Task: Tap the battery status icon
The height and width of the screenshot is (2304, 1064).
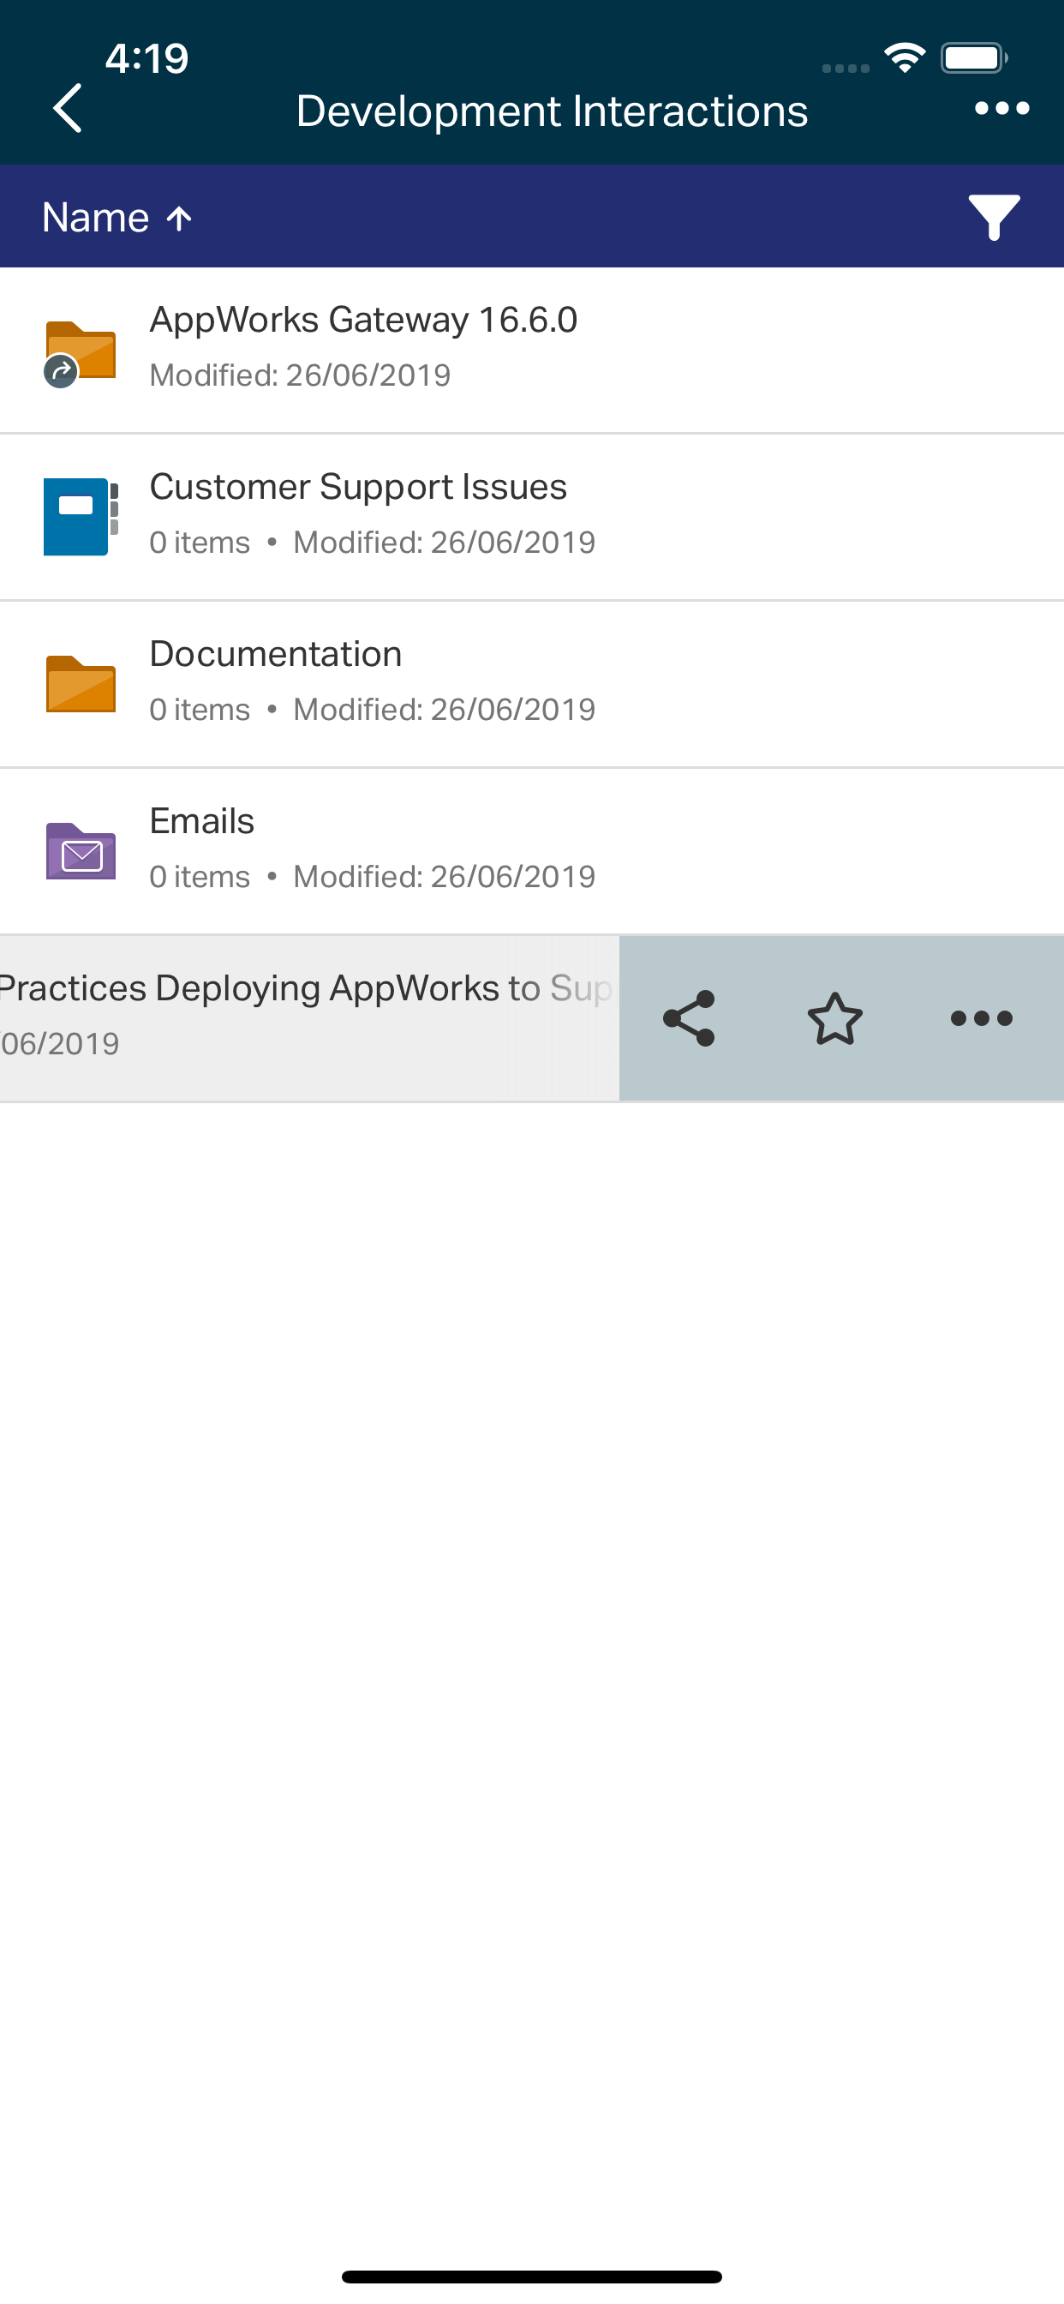Action: point(974,59)
